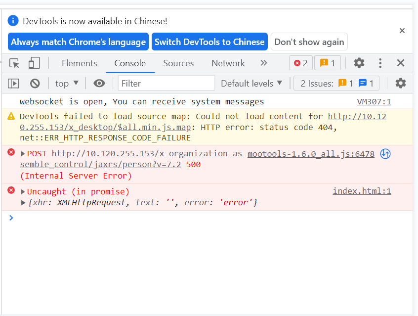Open the top JavaScript context dropdown

point(67,84)
